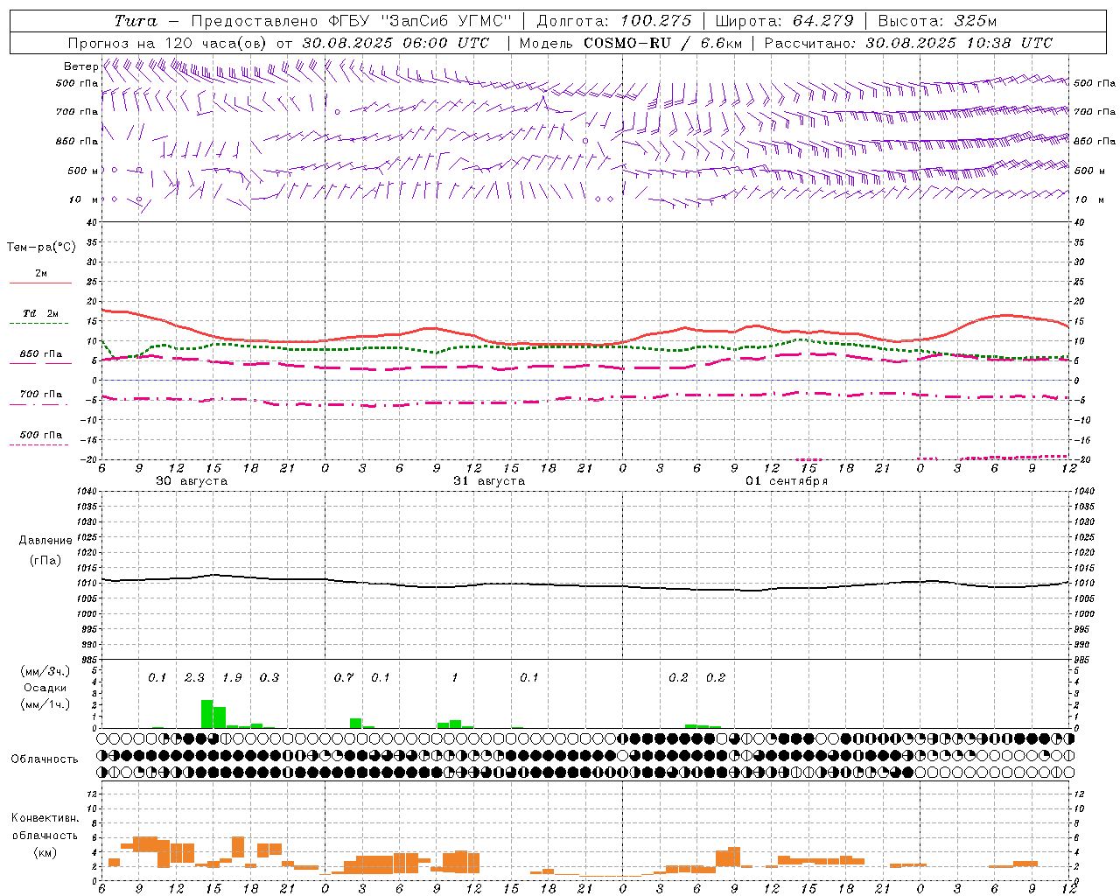Click the black pressure curve
The height and width of the screenshot is (896, 1120).
(586, 585)
